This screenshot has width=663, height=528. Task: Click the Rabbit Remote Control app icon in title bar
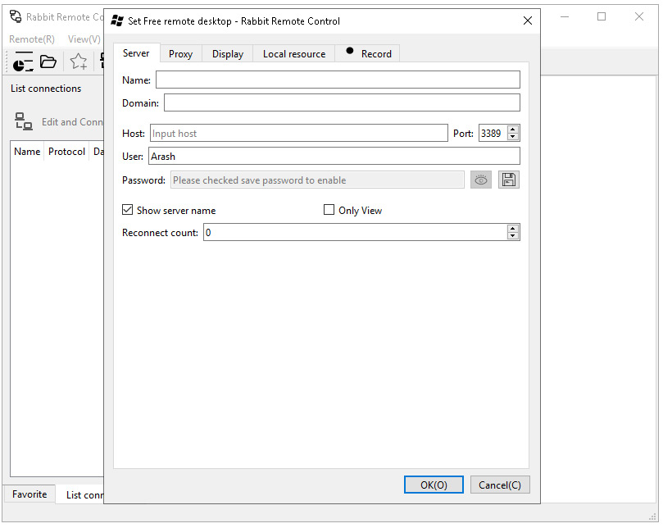tap(16, 17)
